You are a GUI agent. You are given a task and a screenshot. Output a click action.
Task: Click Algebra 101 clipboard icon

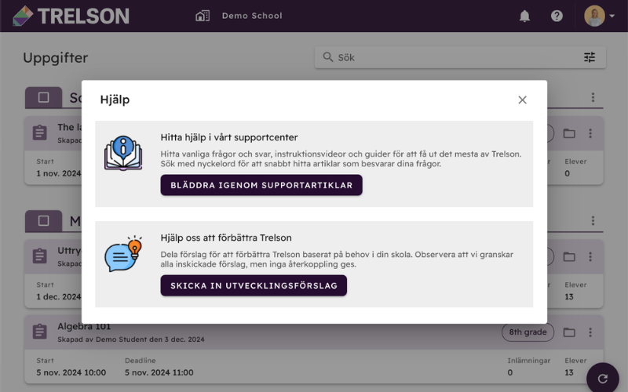(39, 332)
